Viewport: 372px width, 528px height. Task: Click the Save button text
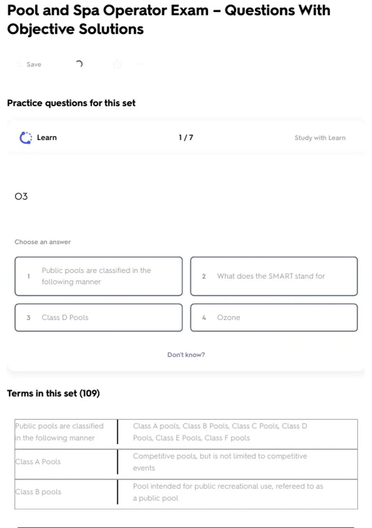[34, 65]
